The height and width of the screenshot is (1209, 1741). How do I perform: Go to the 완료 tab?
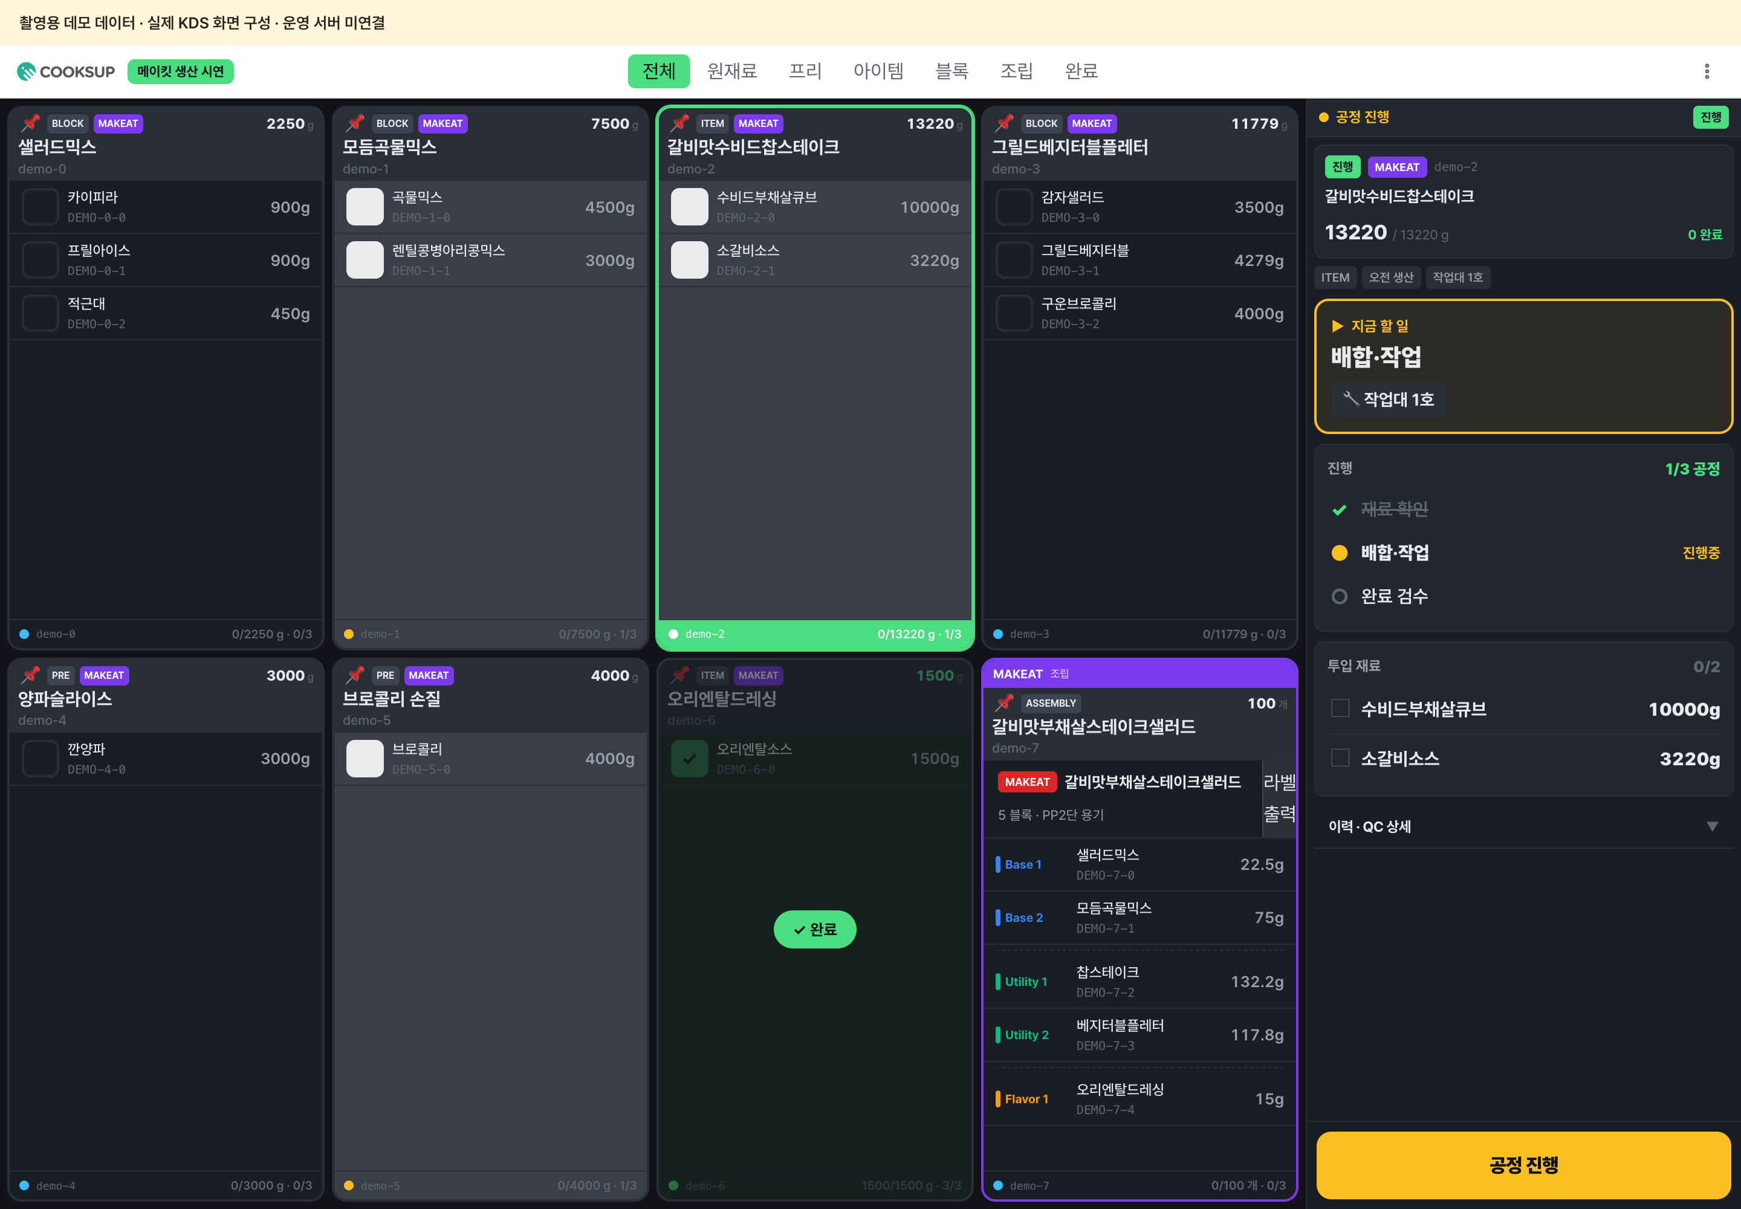(x=1081, y=71)
